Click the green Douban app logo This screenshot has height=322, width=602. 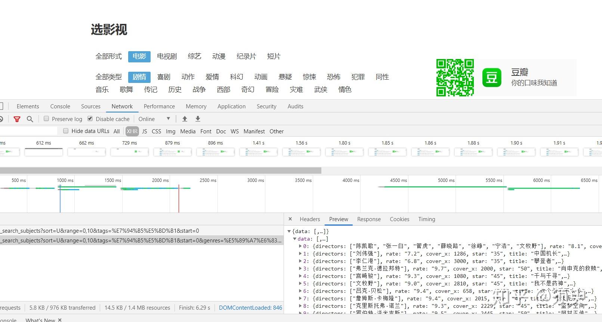coord(492,77)
